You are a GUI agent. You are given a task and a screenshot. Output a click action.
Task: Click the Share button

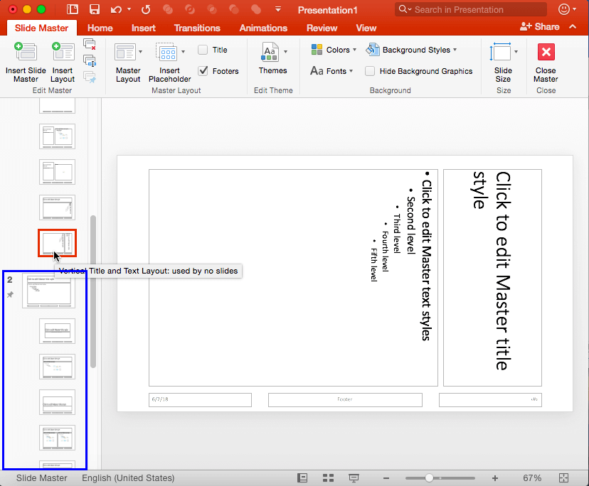click(540, 26)
